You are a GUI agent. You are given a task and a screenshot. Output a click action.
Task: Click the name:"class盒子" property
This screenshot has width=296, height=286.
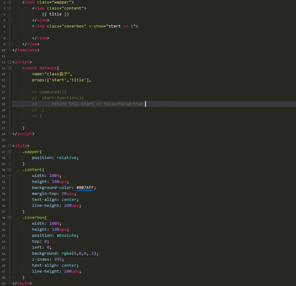[x=52, y=74]
